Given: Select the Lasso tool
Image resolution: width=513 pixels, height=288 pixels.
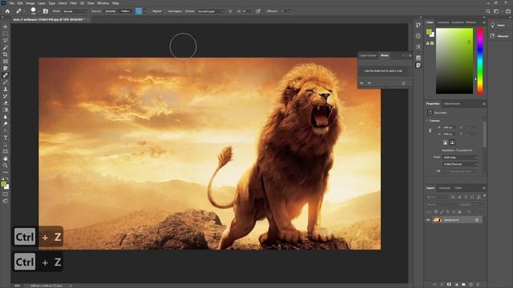Looking at the screenshot, I should [6, 41].
